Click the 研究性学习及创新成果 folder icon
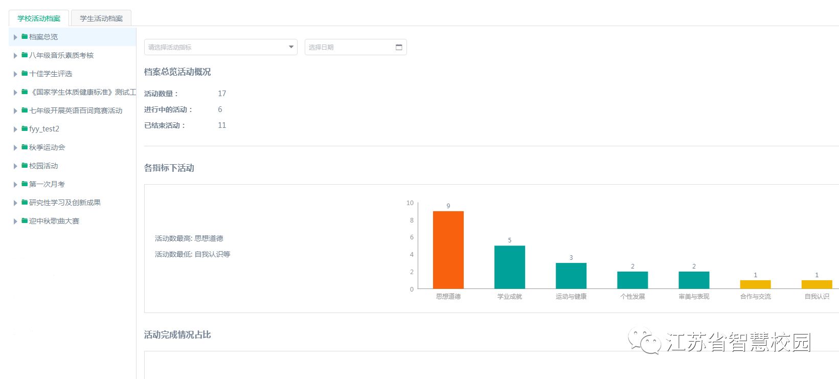Screen dimensions: 839x379 [x=25, y=203]
